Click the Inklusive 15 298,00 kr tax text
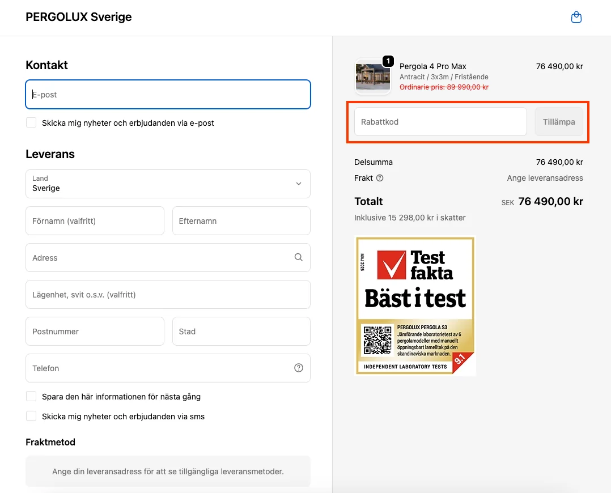The image size is (611, 493). click(410, 218)
